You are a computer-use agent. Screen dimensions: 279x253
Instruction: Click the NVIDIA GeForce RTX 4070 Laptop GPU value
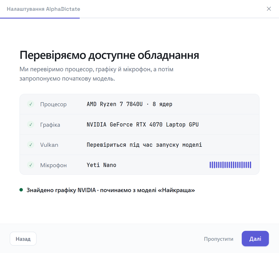(143, 125)
